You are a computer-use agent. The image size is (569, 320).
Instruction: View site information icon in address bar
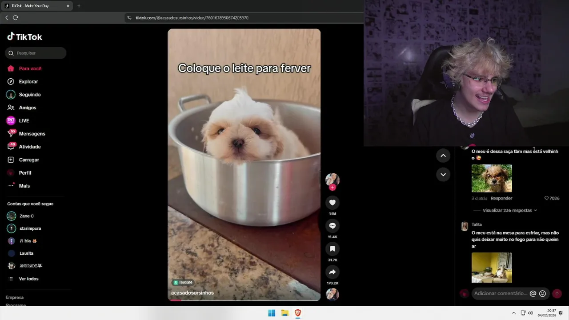(129, 18)
